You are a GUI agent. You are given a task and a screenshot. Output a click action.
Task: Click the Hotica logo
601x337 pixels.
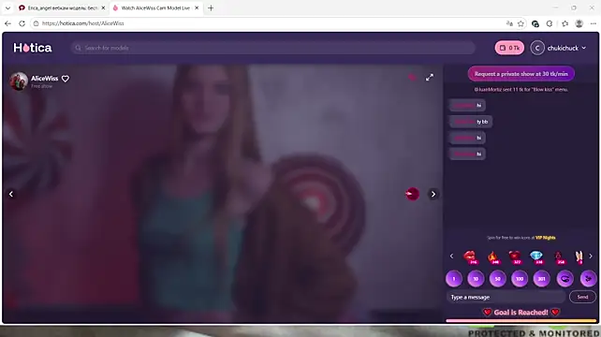point(33,48)
